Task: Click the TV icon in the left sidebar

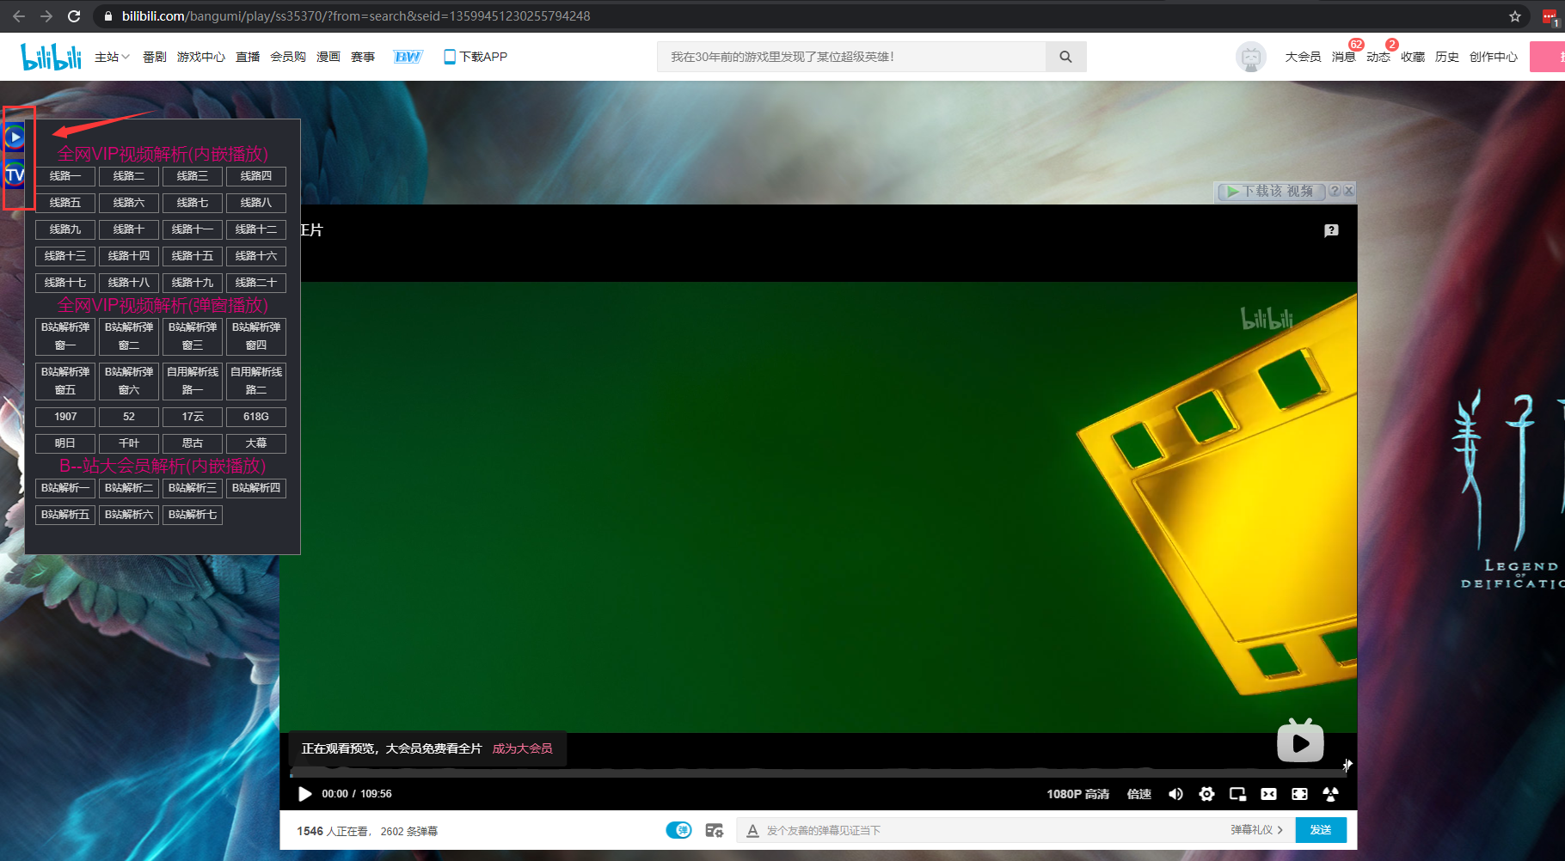Action: click(x=15, y=174)
